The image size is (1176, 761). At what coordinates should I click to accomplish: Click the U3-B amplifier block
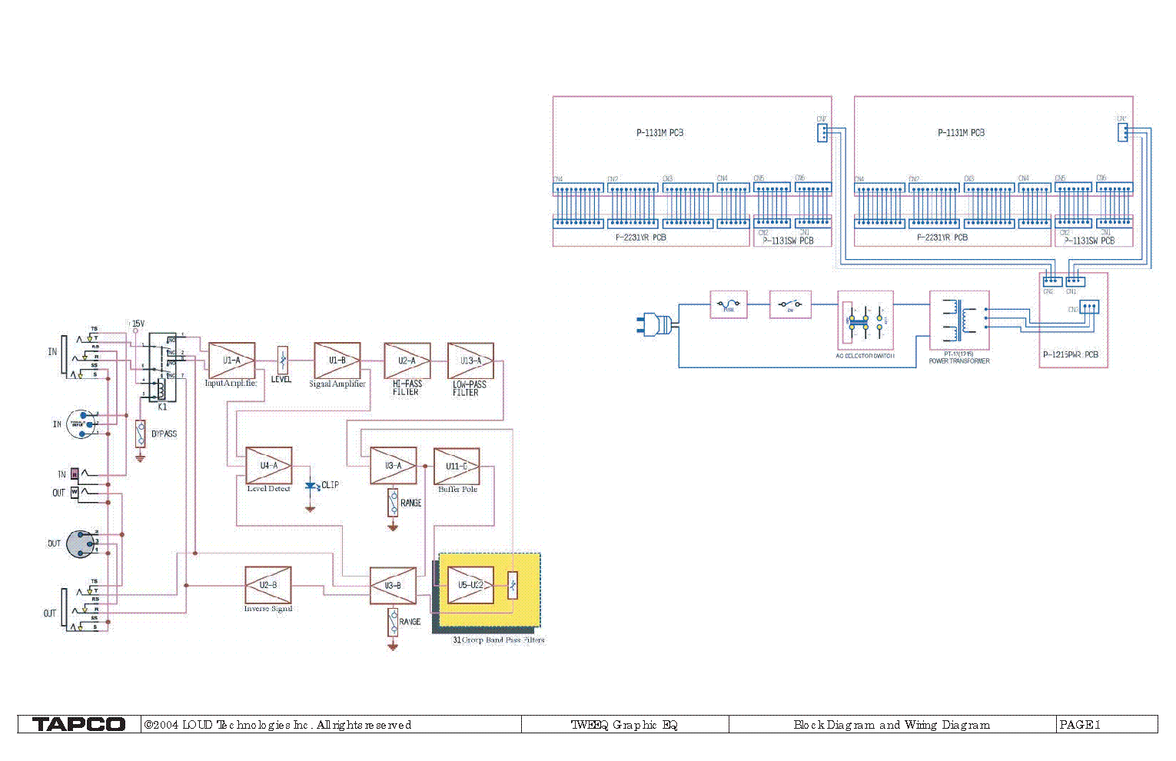pyautogui.click(x=393, y=586)
